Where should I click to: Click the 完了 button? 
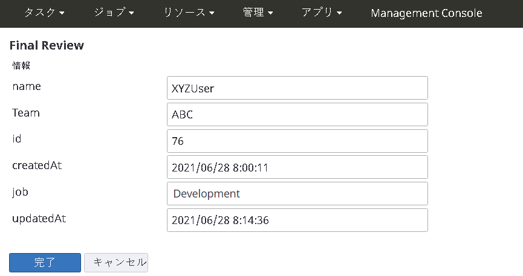45,263
